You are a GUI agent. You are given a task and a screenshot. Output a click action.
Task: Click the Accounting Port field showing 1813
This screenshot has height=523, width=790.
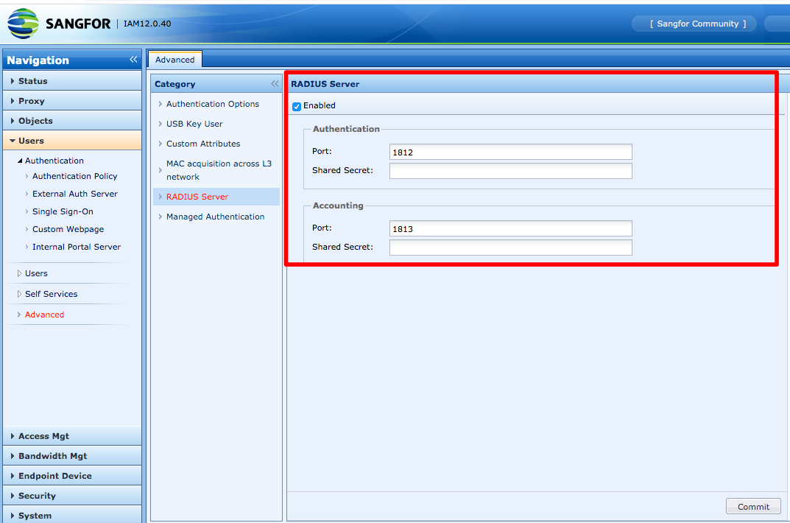tap(510, 229)
